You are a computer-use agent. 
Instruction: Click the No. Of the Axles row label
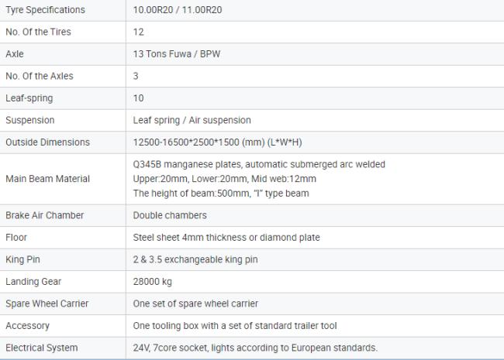(40, 76)
